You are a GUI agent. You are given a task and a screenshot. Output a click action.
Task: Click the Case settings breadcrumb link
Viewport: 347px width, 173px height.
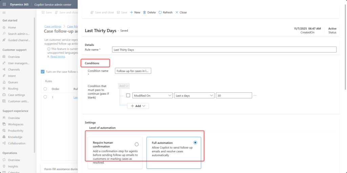[53, 26]
